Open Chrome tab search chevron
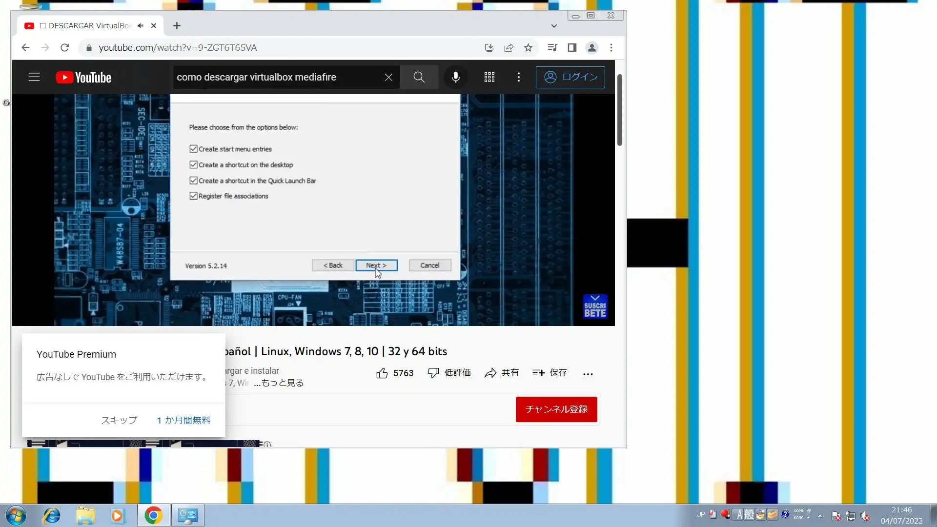The image size is (937, 527). [554, 26]
